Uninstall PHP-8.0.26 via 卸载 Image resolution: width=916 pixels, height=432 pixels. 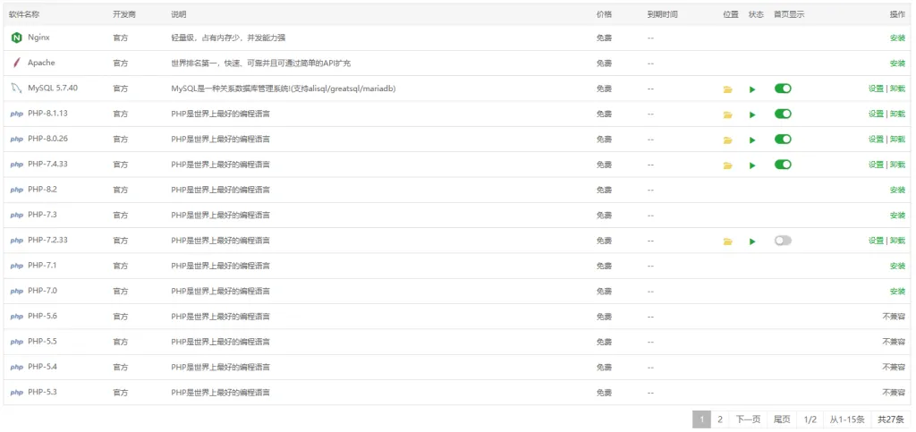pos(897,139)
